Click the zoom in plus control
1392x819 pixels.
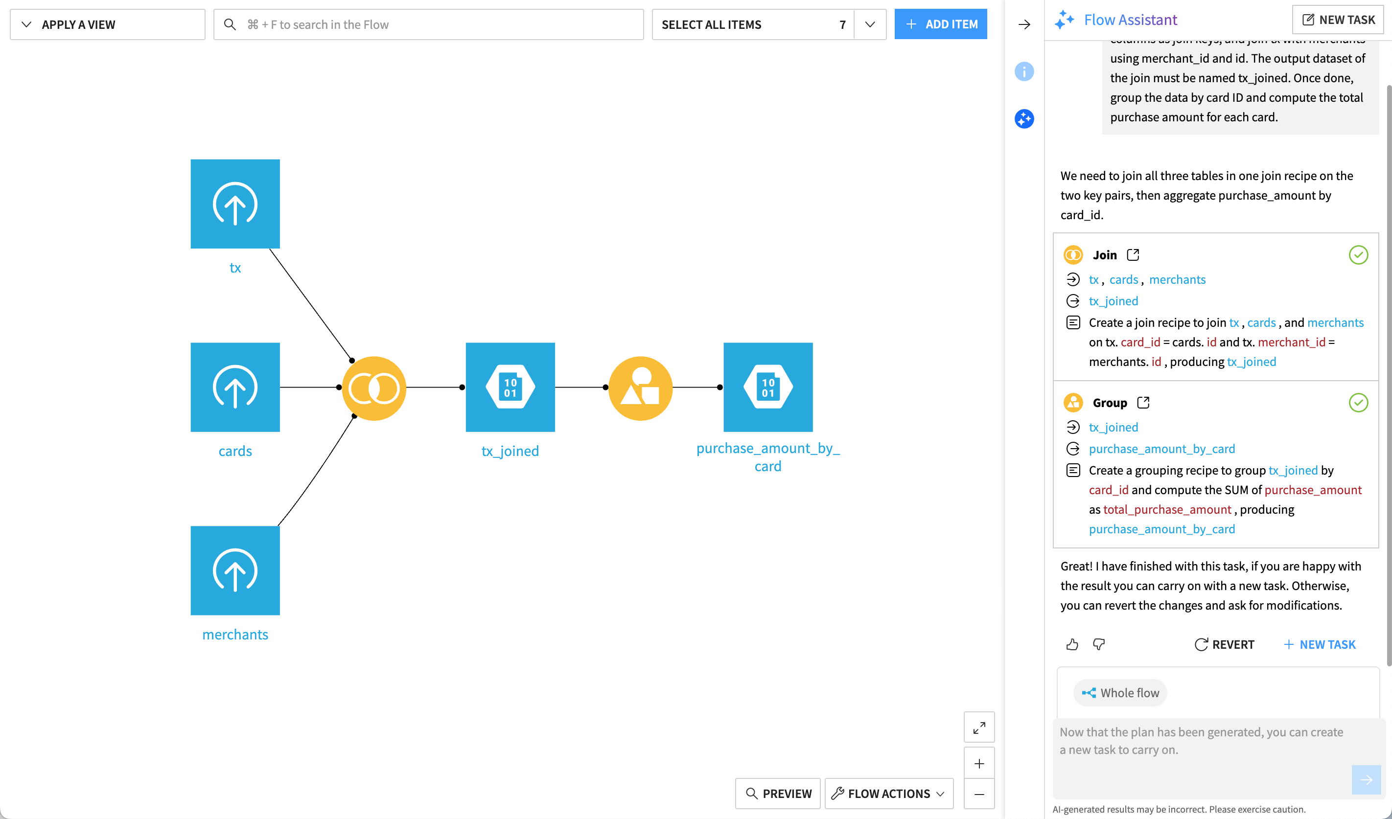point(979,763)
